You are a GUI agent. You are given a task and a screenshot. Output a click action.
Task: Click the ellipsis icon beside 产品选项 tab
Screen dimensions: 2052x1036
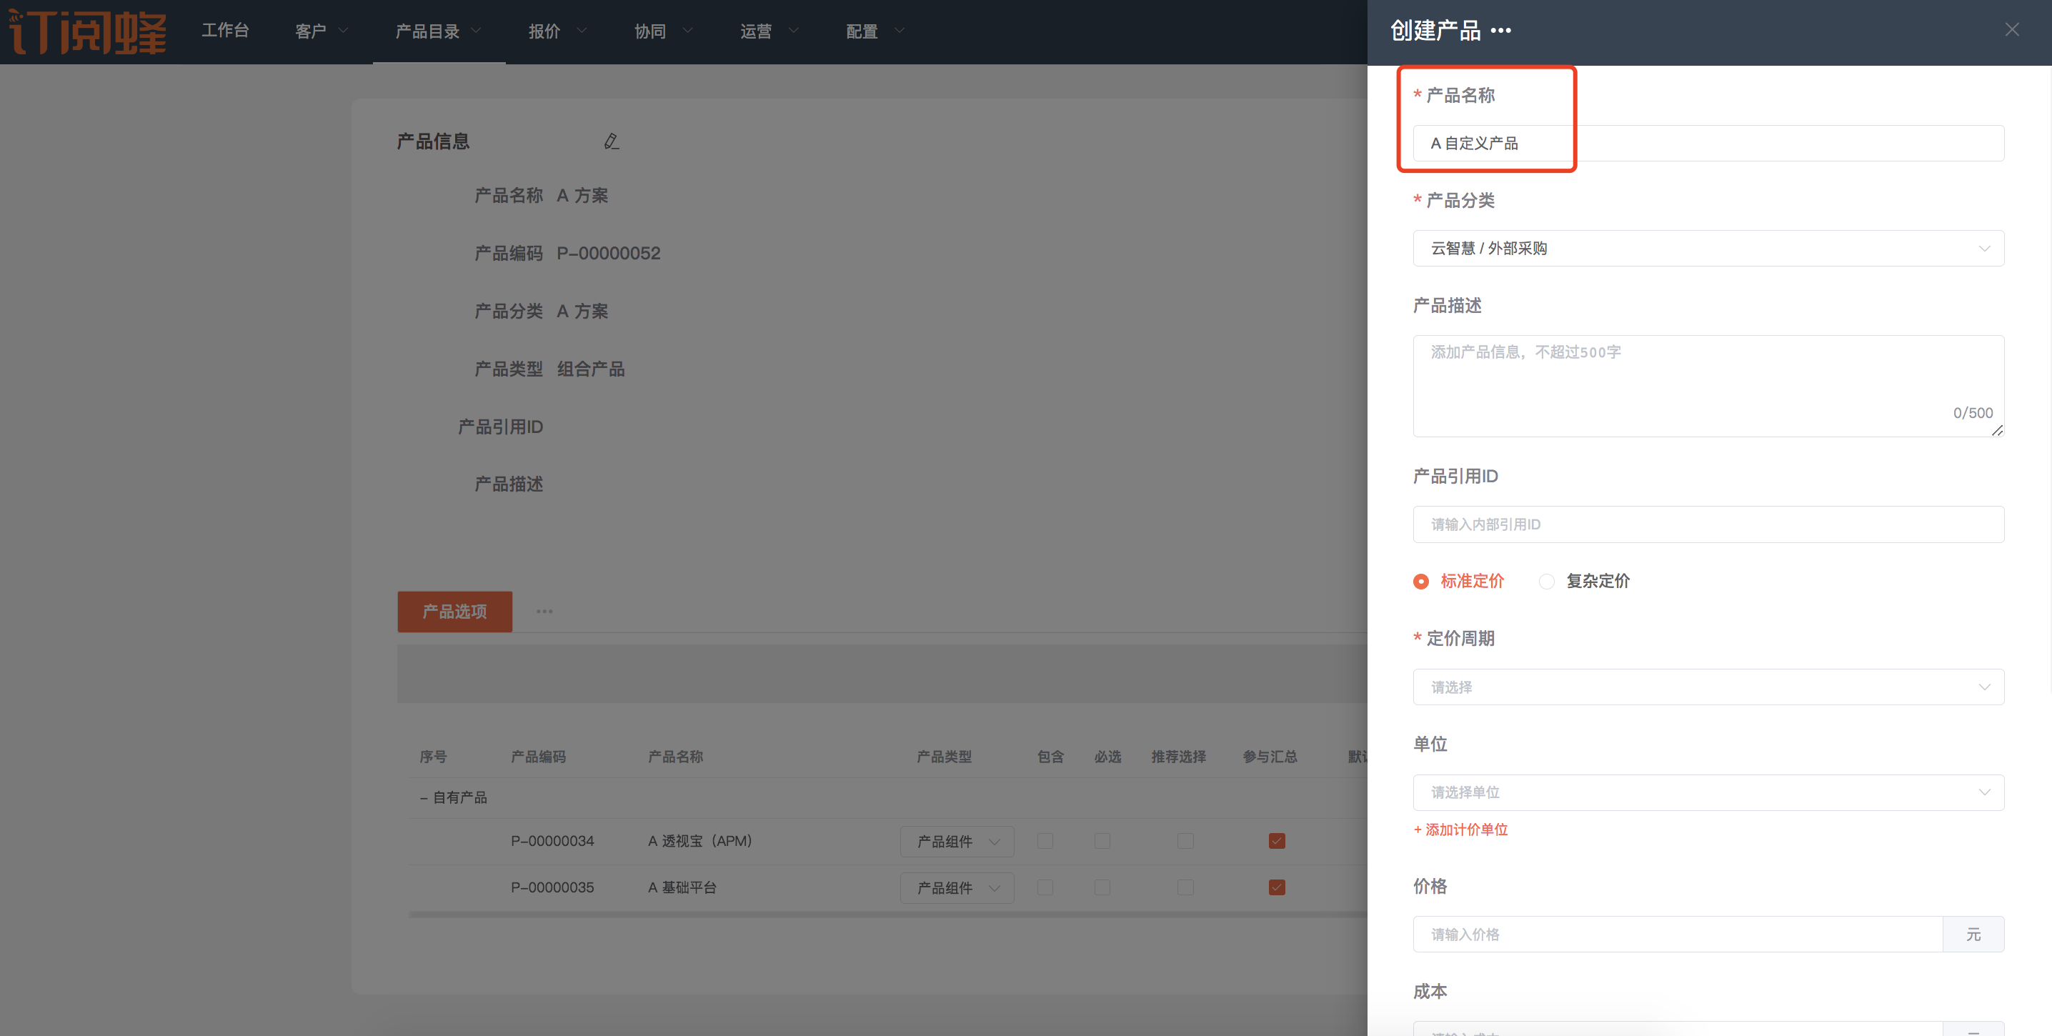click(x=544, y=612)
